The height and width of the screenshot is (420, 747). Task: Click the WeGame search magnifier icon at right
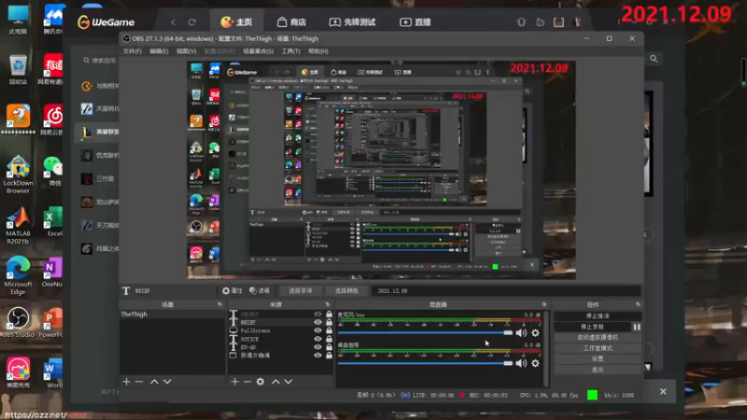pos(654,59)
